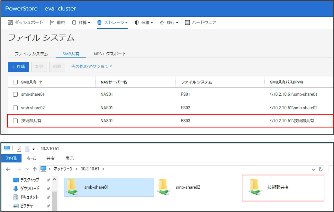Check the smb-share01 row checkbox
334x212 pixels.
click(x=15, y=95)
